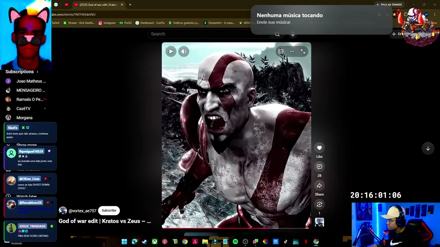Click the address bar URL
The image size is (440, 247).
[x=74, y=14]
